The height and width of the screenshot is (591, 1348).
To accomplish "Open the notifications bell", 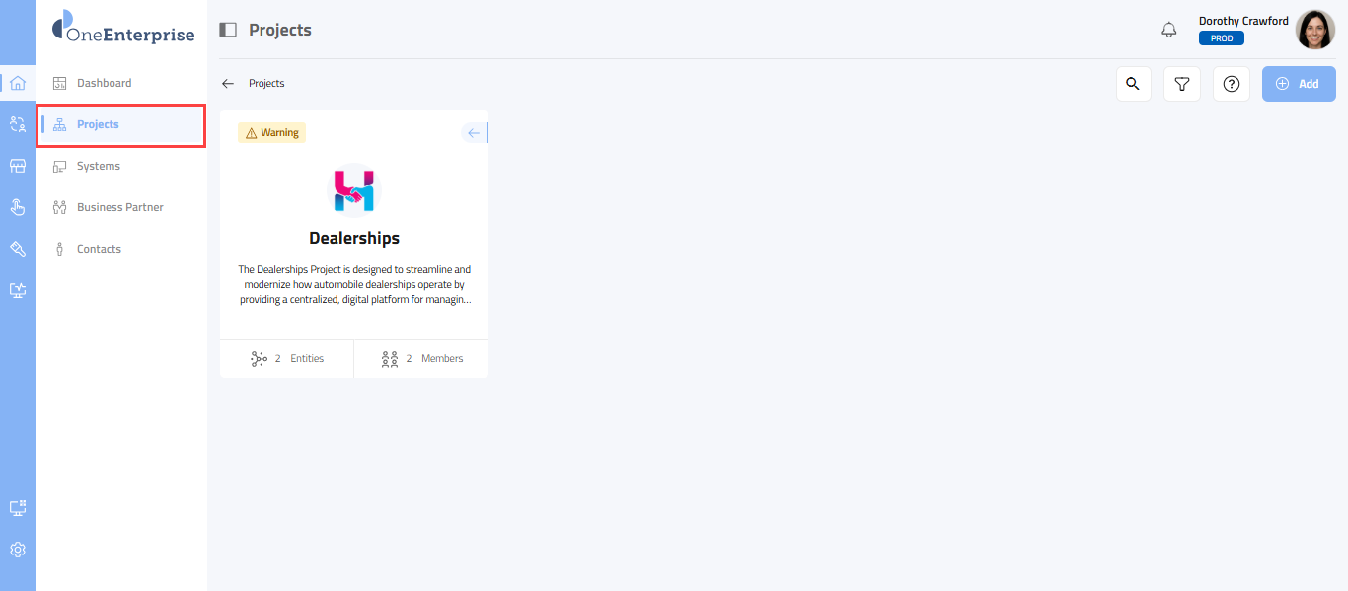I will pyautogui.click(x=1169, y=30).
